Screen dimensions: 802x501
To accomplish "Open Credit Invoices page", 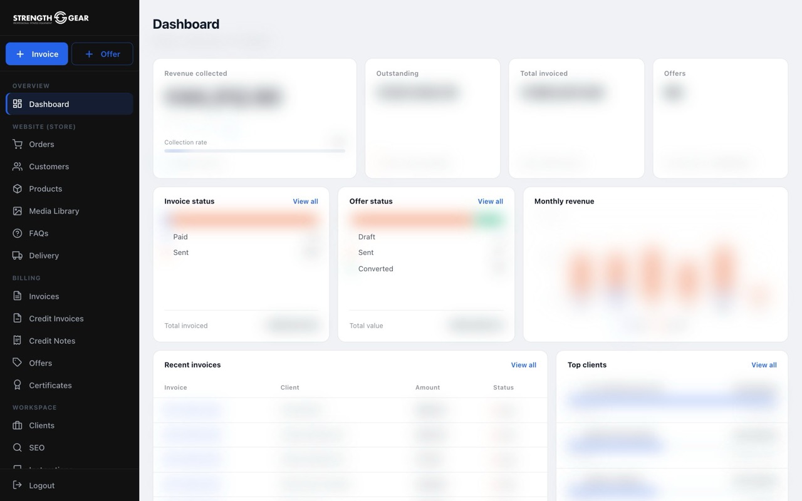I will click(70, 318).
